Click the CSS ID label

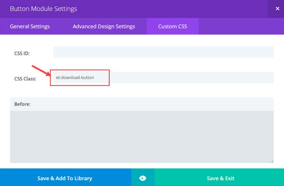tap(22, 54)
